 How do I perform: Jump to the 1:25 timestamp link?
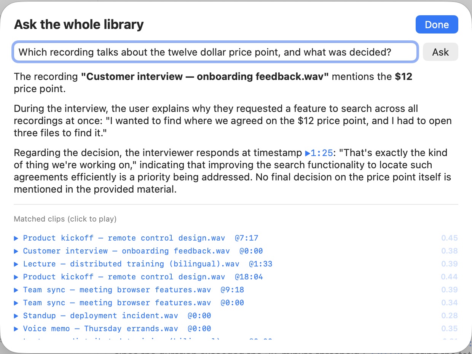[319, 153]
